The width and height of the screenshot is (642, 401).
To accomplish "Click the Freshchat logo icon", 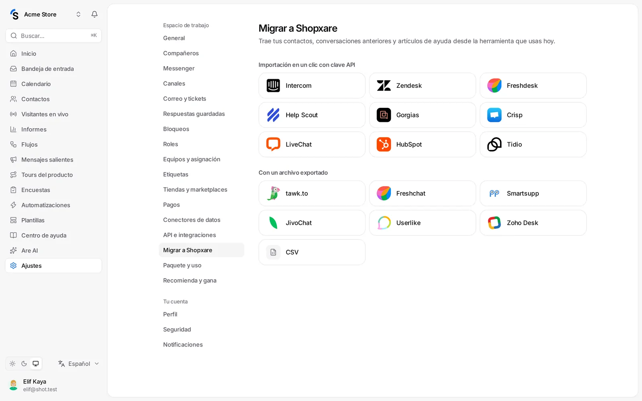I will tap(384, 193).
